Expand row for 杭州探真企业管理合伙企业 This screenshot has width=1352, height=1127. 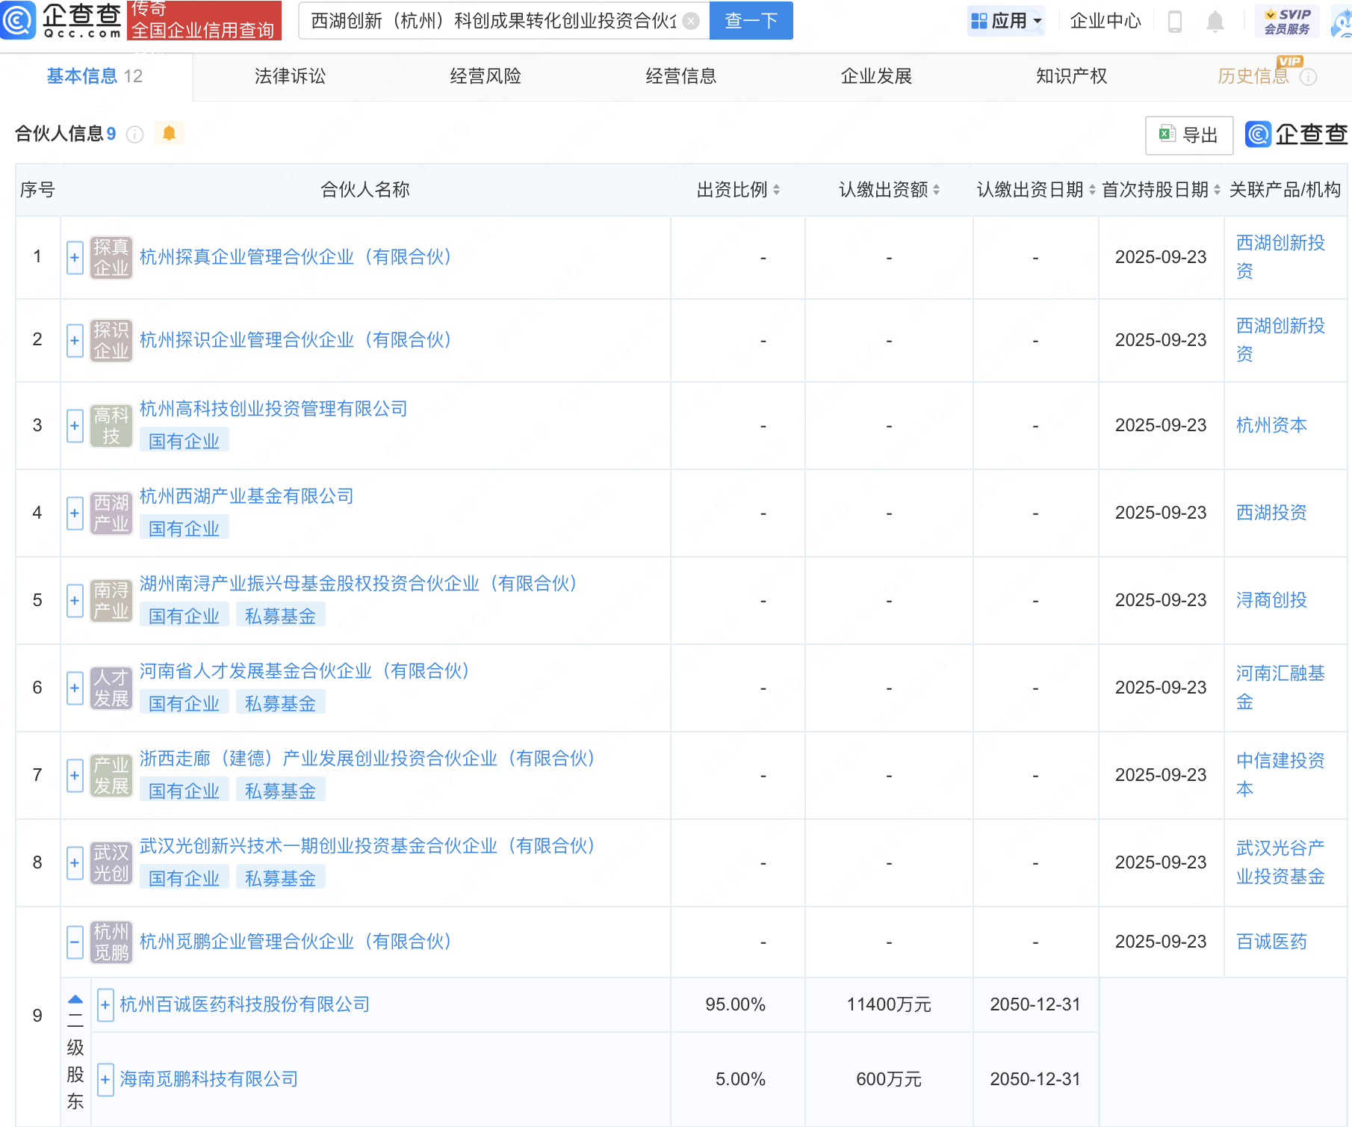click(75, 258)
